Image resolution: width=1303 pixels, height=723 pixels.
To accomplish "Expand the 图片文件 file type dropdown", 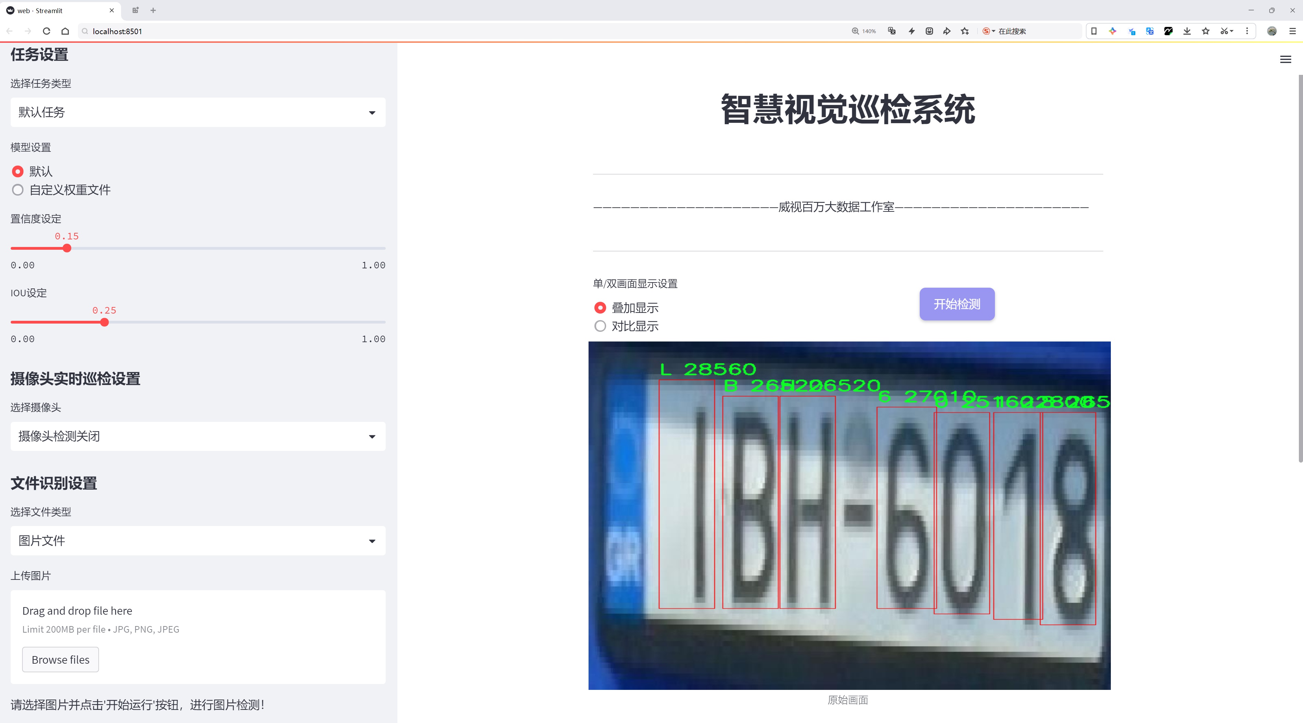I will [x=198, y=541].
